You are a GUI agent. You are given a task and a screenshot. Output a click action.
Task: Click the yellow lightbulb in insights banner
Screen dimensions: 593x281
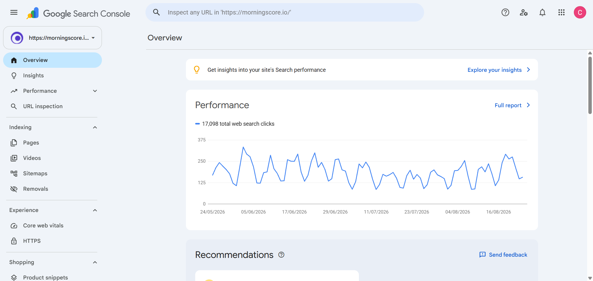click(x=197, y=70)
